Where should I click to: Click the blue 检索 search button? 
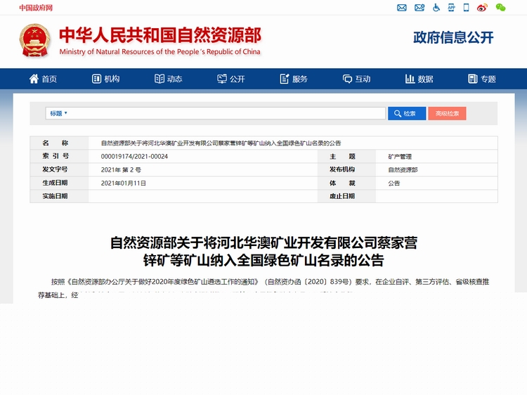pyautogui.click(x=407, y=114)
